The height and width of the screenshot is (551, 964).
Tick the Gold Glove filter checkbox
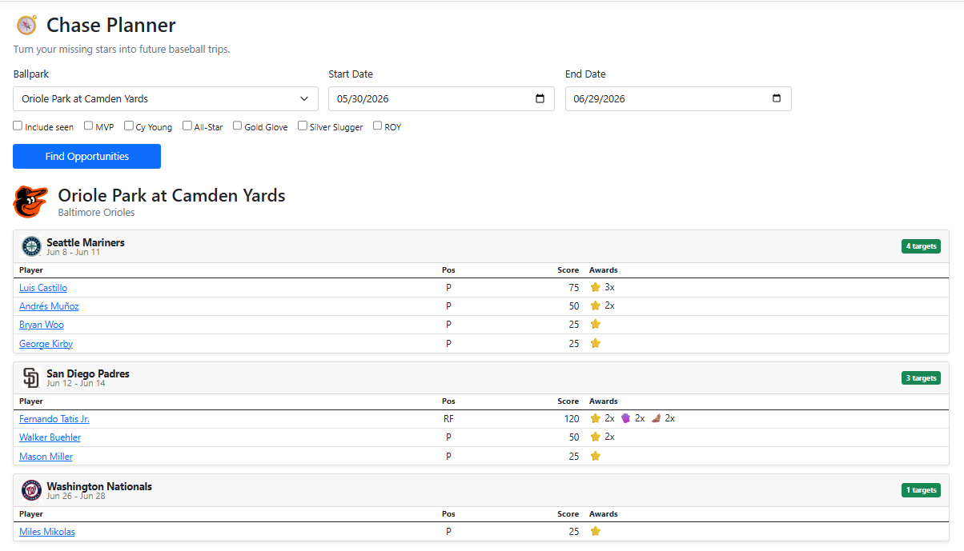coord(238,126)
